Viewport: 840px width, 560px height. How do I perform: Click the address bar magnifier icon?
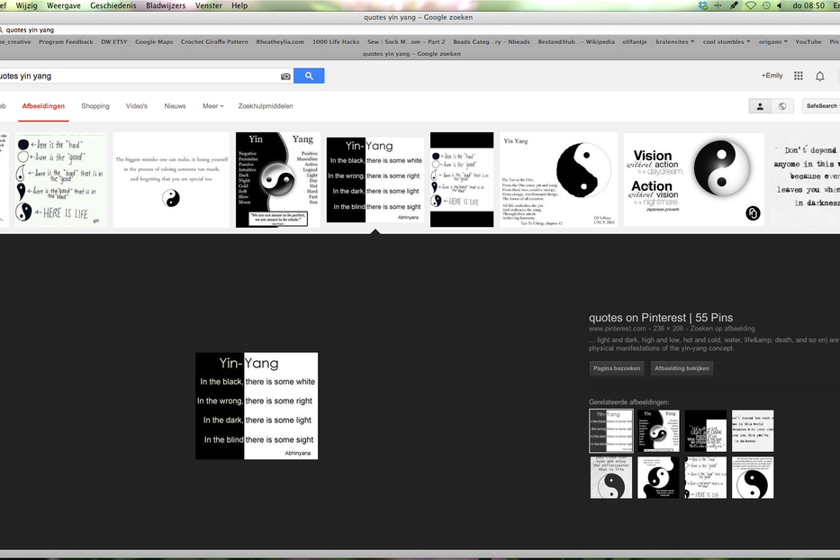tap(2, 30)
